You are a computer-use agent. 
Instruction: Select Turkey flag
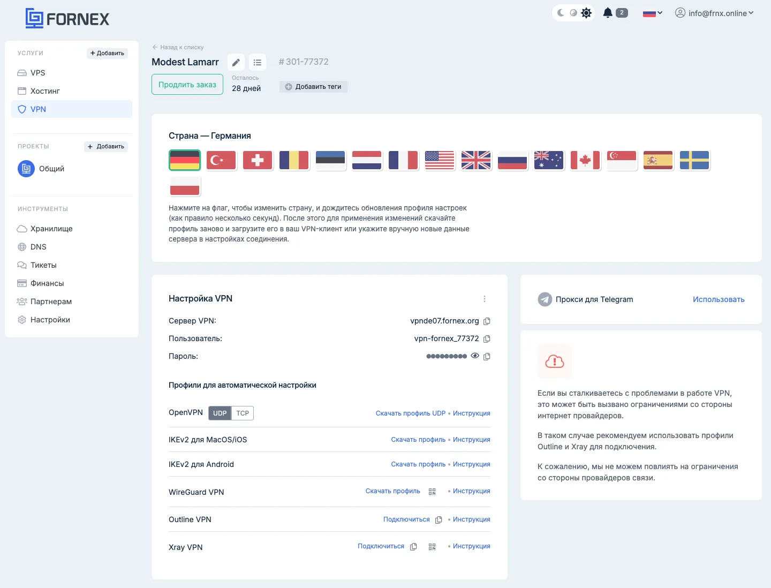coord(221,160)
